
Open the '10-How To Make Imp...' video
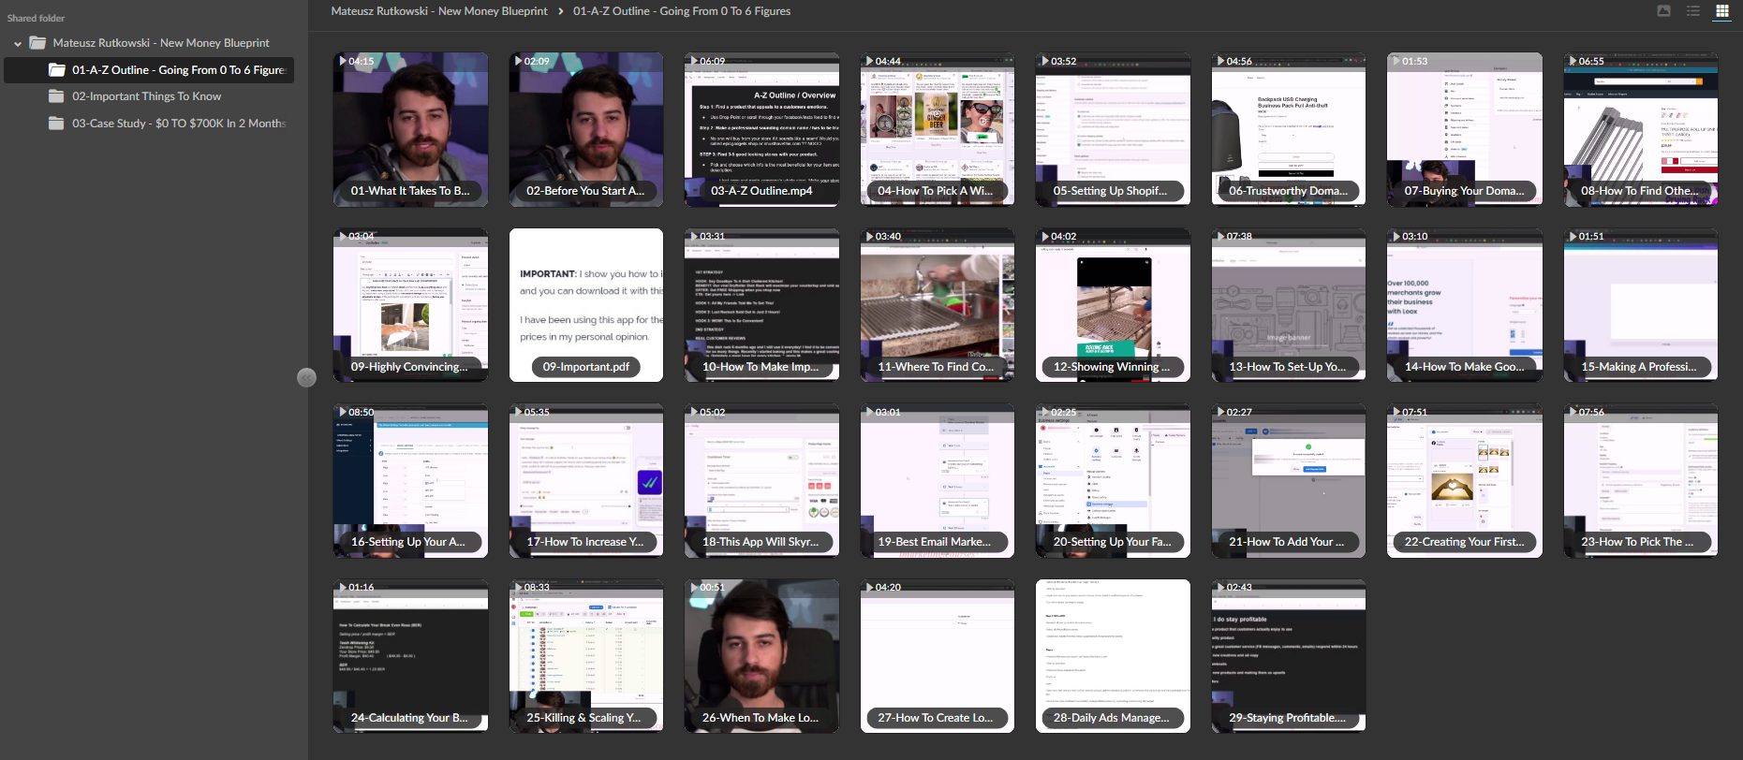[761, 305]
